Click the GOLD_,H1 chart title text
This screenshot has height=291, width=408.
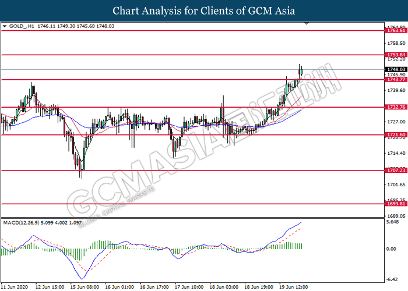click(x=22, y=26)
